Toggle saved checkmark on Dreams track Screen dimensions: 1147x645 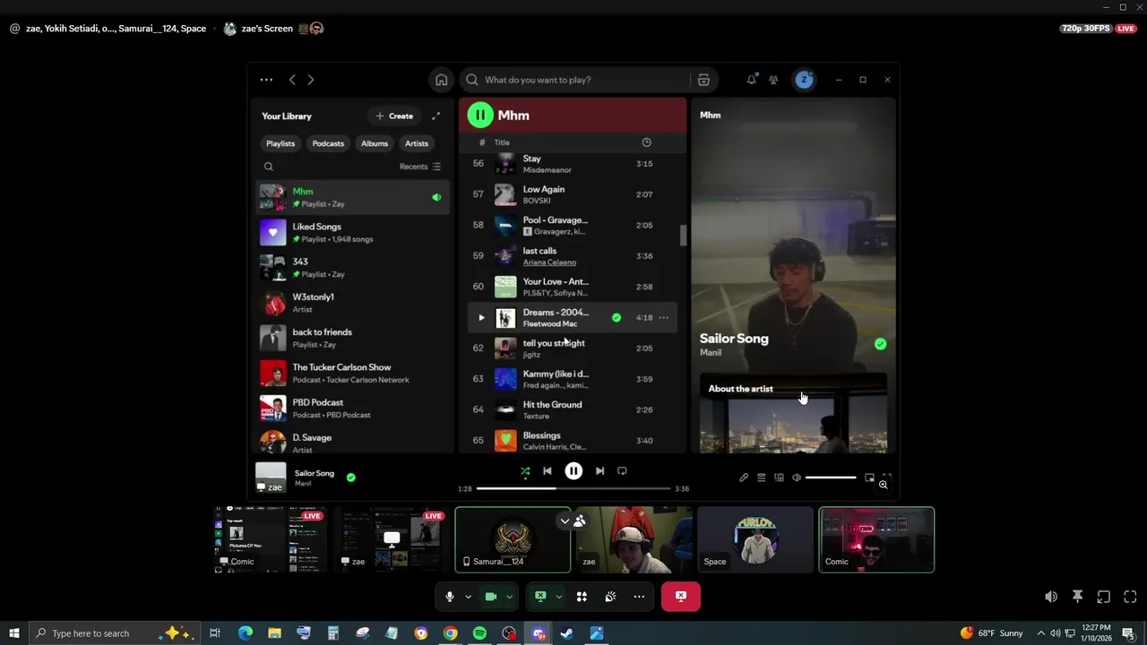617,317
